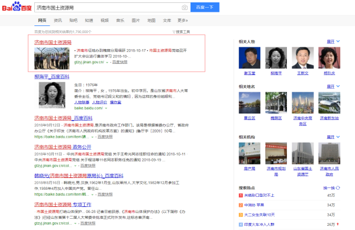Open camera image search in search box

[185, 8]
